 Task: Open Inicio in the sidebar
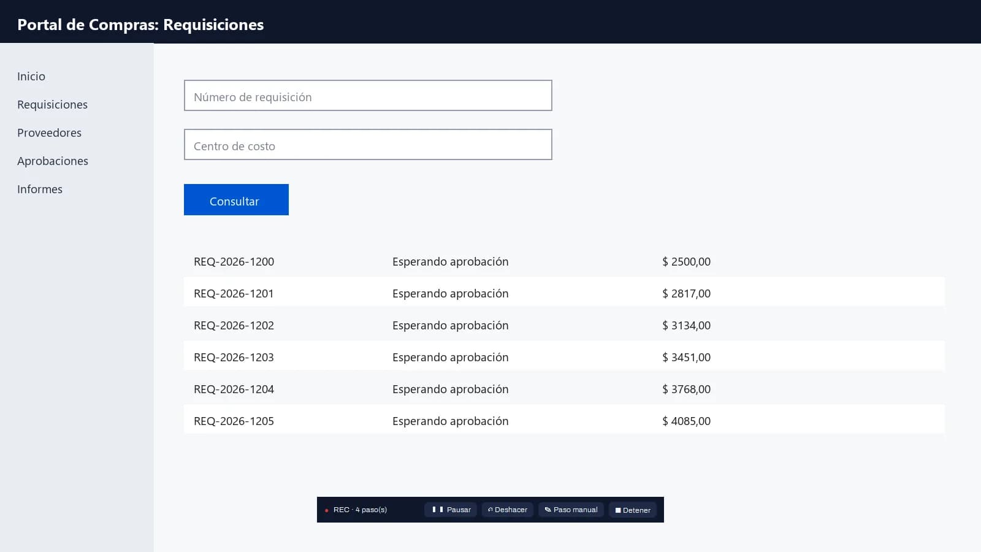[31, 76]
